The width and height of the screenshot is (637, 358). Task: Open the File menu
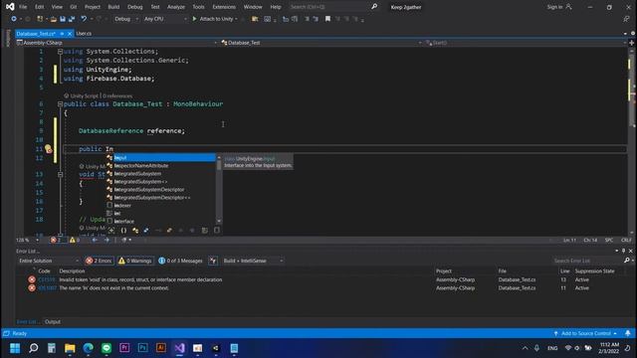coord(23,7)
